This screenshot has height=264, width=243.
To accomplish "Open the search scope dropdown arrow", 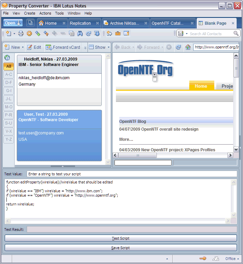I will pyautogui.click(x=187, y=34).
